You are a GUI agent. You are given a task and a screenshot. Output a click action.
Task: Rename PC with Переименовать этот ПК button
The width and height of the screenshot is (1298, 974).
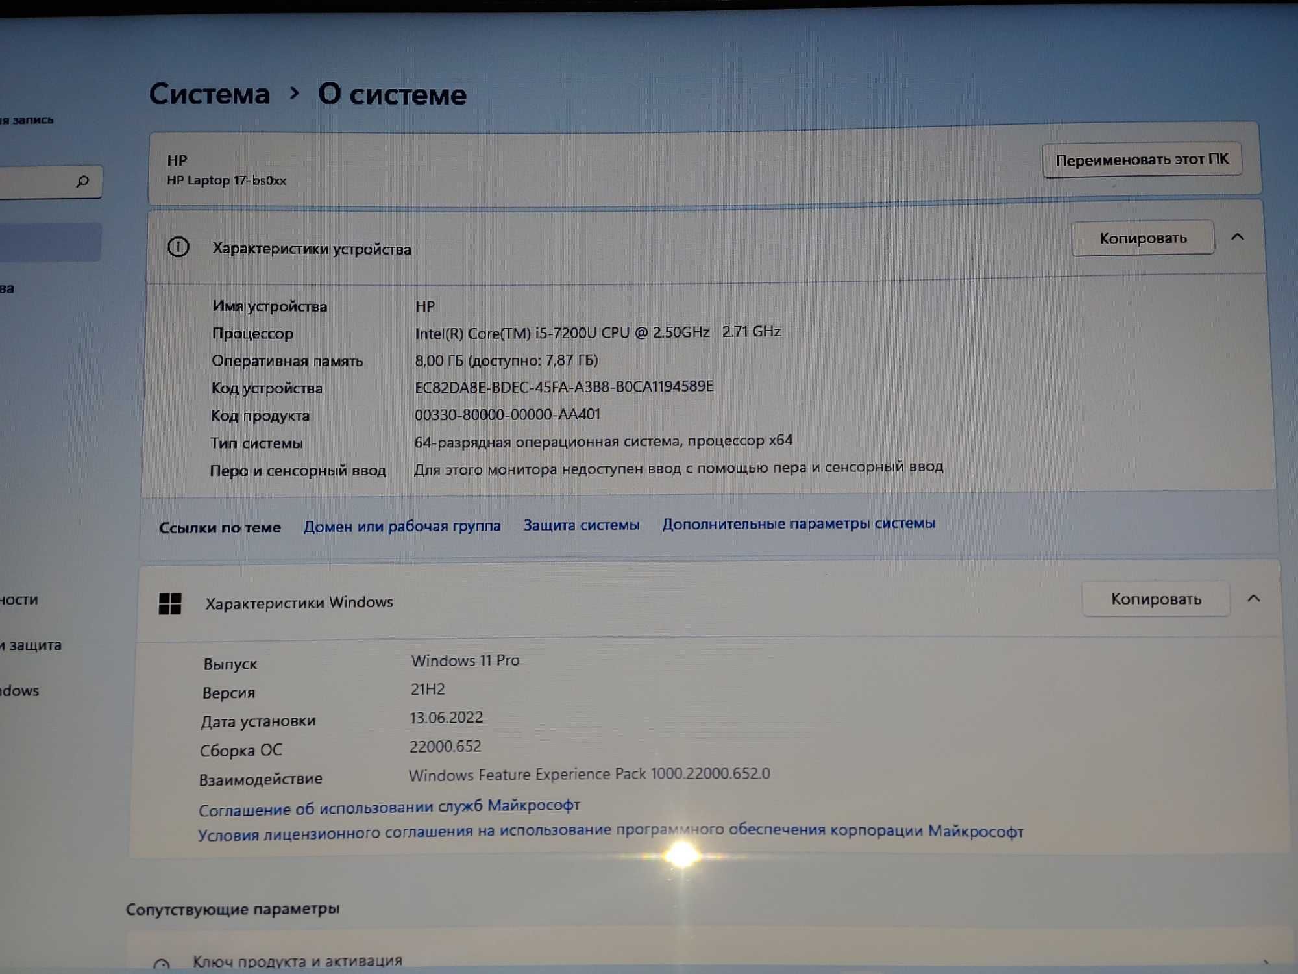point(1142,160)
